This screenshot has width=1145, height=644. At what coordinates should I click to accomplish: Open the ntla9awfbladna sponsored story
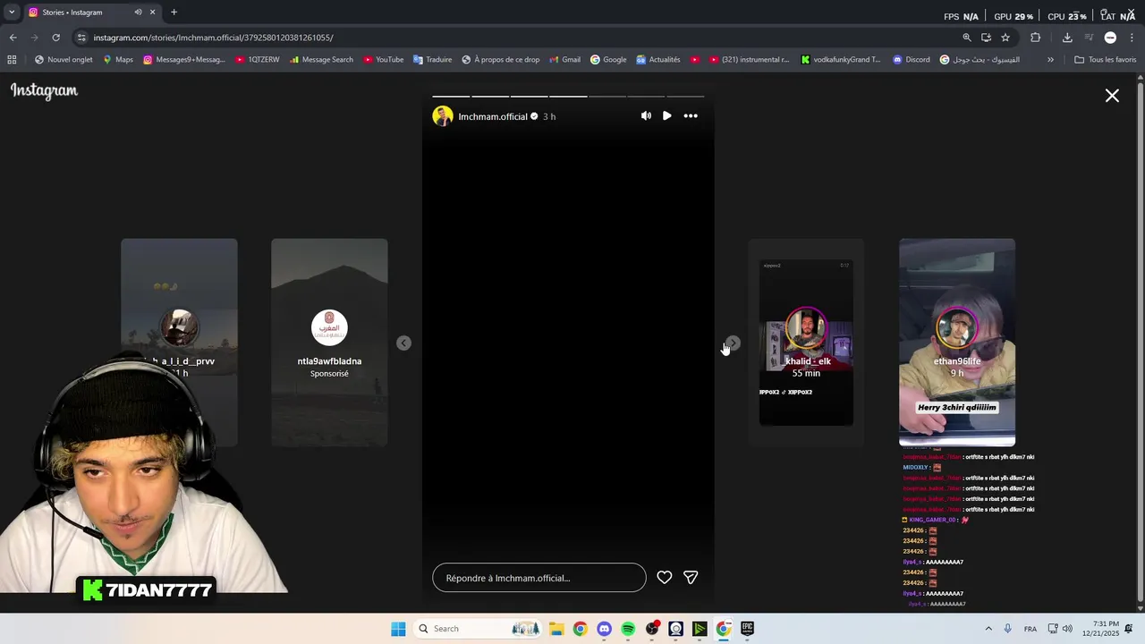tap(329, 343)
